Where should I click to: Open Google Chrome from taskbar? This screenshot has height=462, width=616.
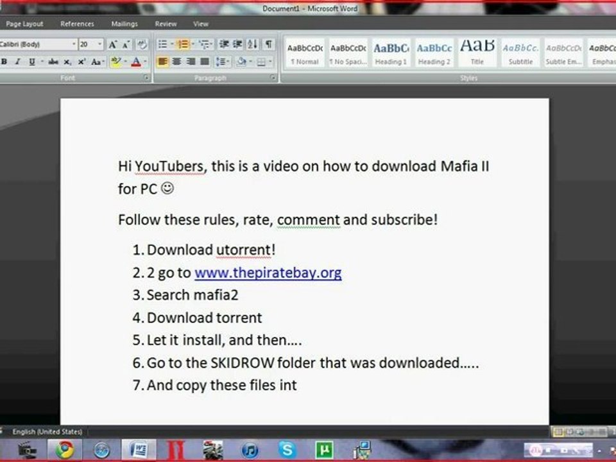click(x=65, y=450)
